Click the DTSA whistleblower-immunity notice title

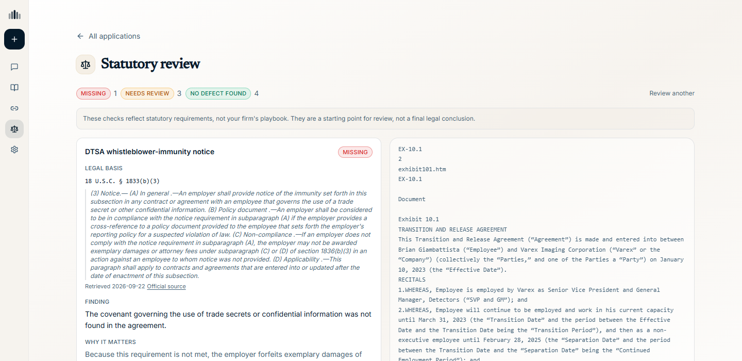pos(149,152)
